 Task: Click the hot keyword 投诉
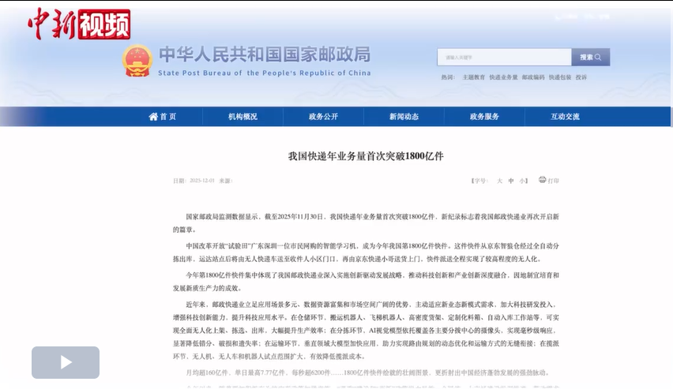tap(581, 77)
